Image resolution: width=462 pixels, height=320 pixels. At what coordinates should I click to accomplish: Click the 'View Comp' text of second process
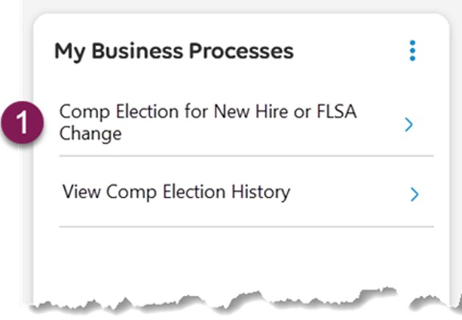[109, 192]
